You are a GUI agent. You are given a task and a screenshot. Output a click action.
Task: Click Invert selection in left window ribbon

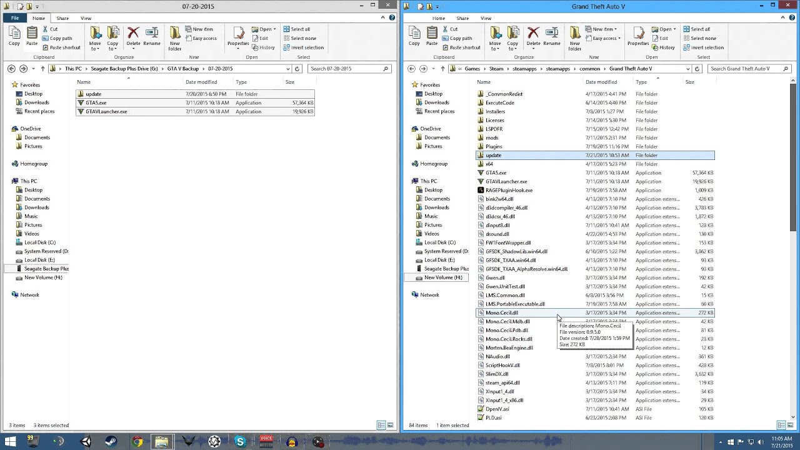coord(303,47)
